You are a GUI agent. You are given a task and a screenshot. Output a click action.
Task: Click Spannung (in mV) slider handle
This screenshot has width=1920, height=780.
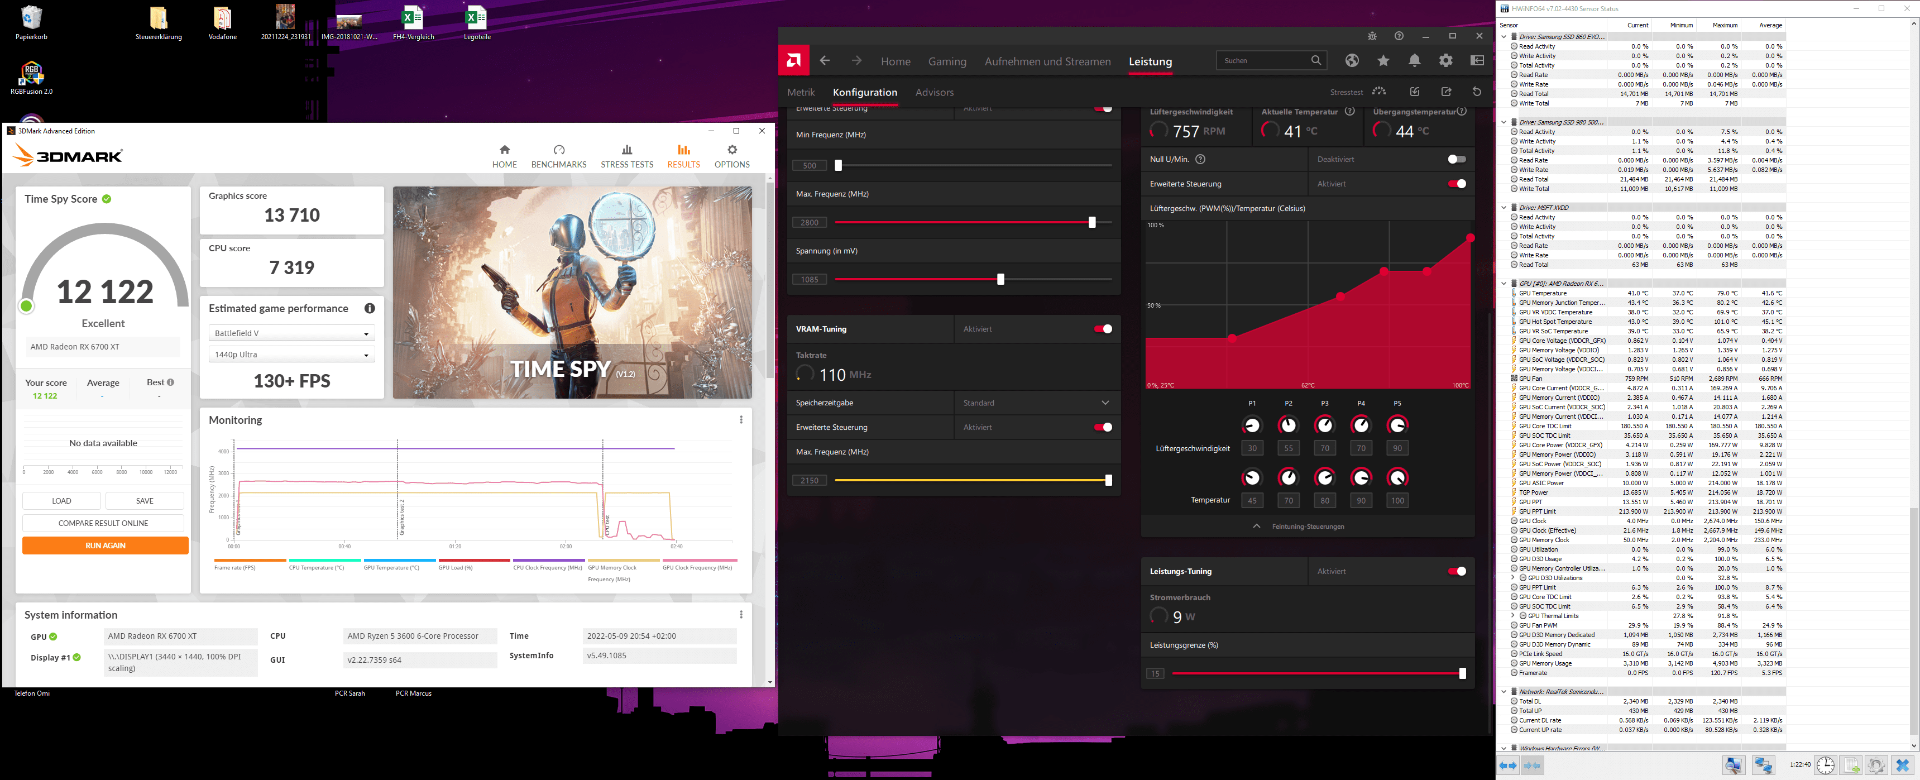(1000, 279)
